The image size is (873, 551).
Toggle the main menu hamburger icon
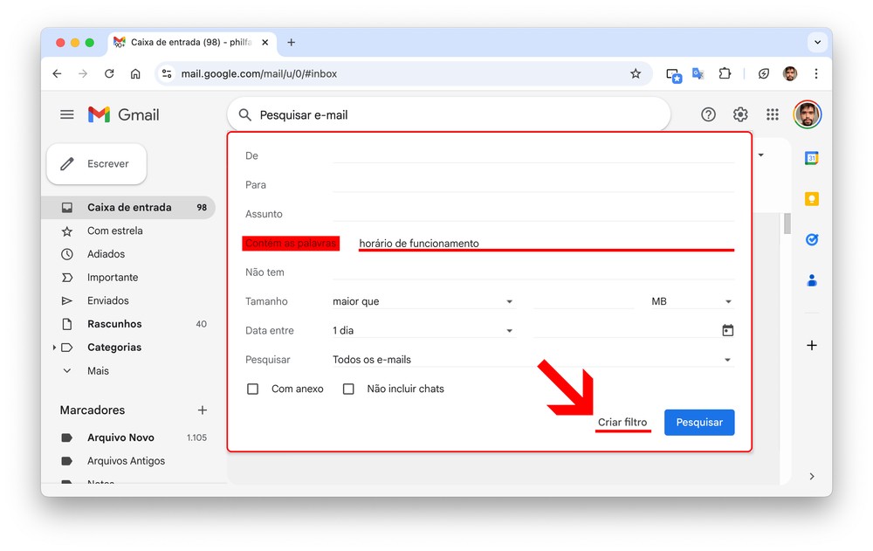pyautogui.click(x=67, y=114)
